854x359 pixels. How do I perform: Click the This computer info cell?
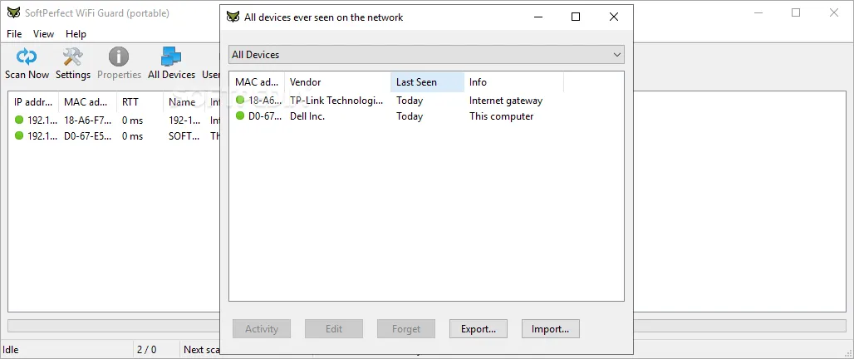coord(502,116)
